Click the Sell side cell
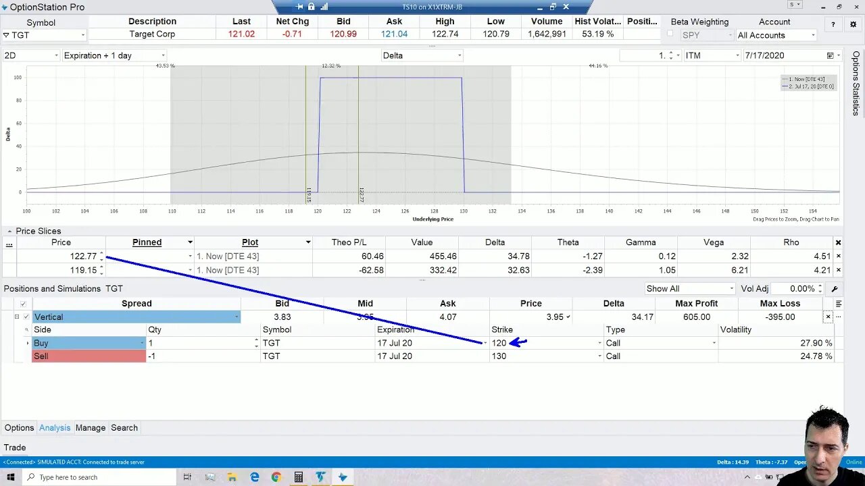The width and height of the screenshot is (865, 486). pyautogui.click(x=89, y=356)
